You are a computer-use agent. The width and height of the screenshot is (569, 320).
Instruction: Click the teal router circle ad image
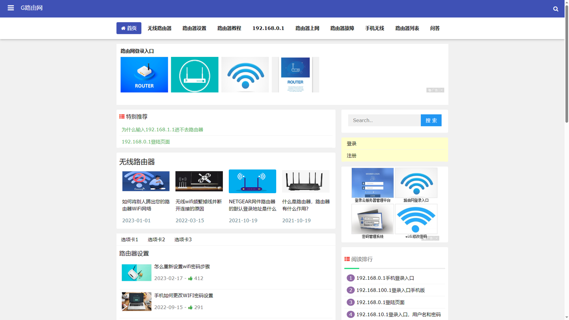194,75
